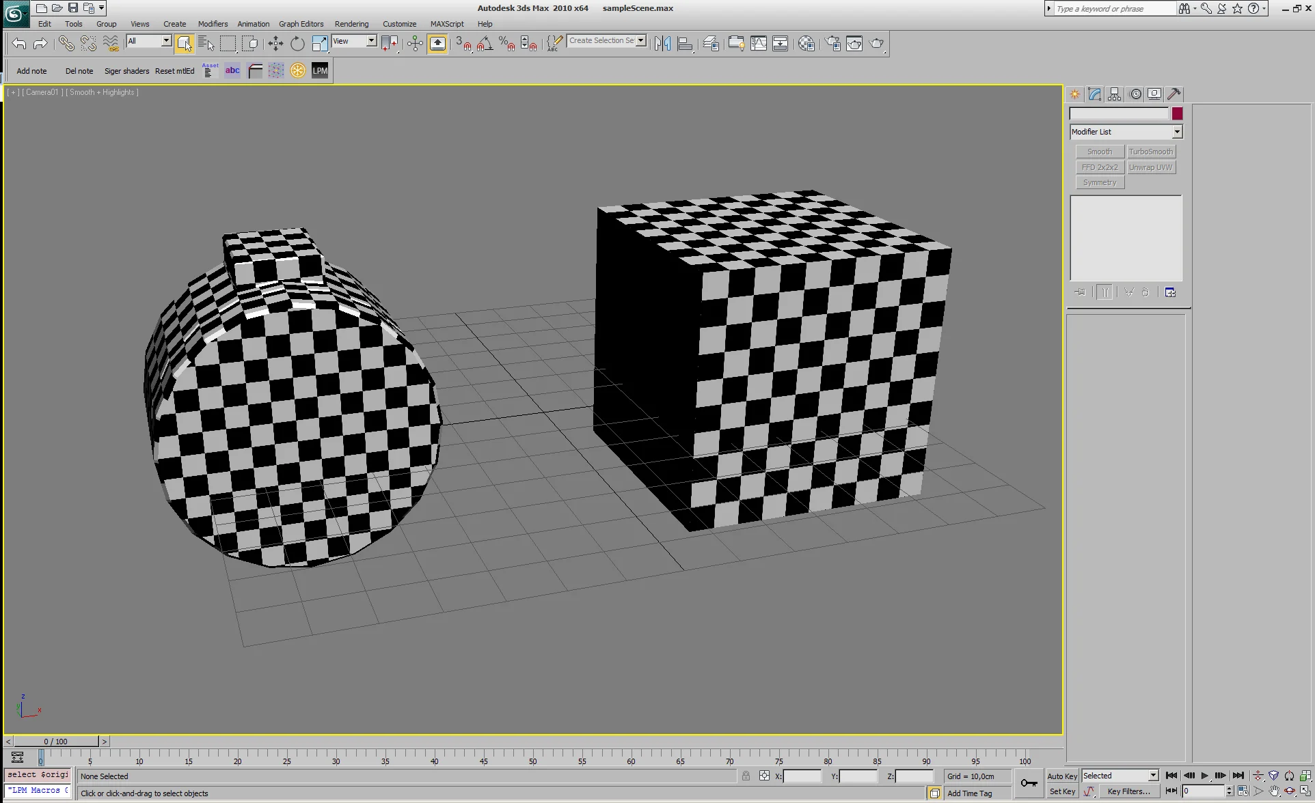The image size is (1315, 803).
Task: Open the Modifiers menu
Action: (x=213, y=24)
